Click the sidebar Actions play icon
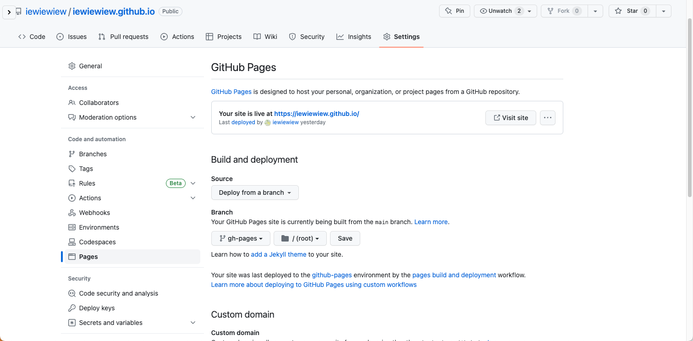This screenshot has height=341, width=693. pos(72,198)
